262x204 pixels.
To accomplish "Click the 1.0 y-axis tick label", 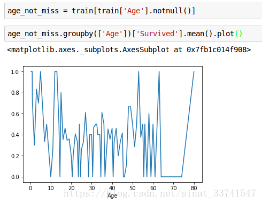I will [x=15, y=72].
